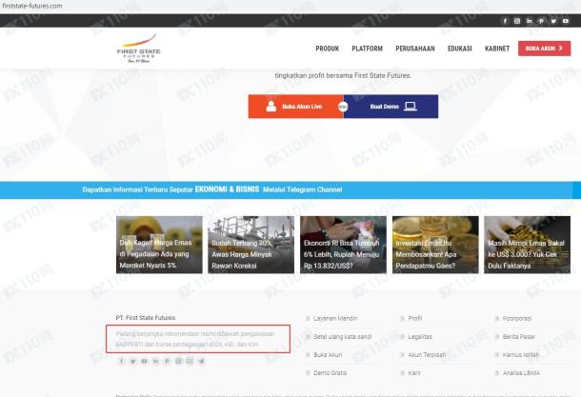Open the Legalitas footer link
Image resolution: width=581 pixels, height=397 pixels.
(x=420, y=337)
